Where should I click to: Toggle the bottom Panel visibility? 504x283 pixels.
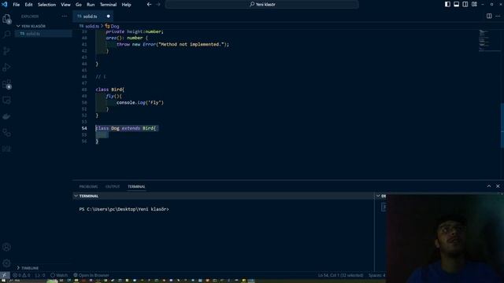pyautogui.click(x=457, y=5)
